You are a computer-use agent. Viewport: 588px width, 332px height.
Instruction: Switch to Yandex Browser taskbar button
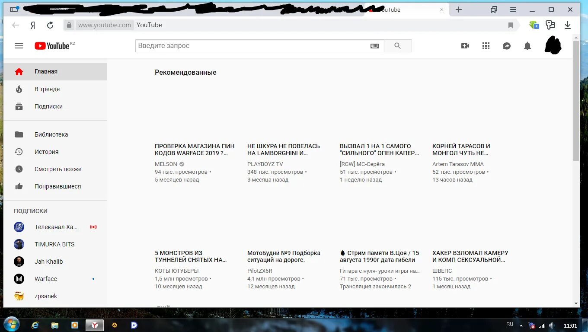tap(95, 325)
